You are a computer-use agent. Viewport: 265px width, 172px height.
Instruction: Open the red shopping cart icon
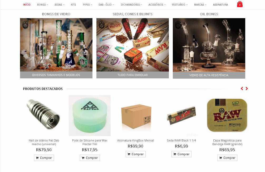point(240,4)
